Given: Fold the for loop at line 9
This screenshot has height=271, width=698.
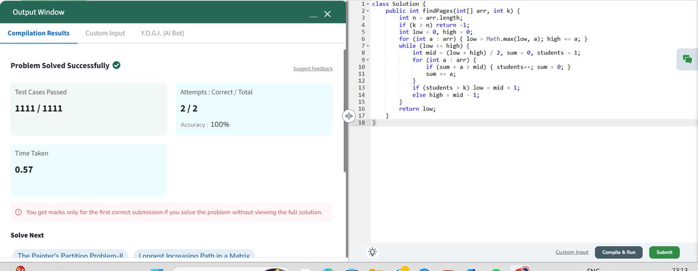Looking at the screenshot, I should pos(368,59).
